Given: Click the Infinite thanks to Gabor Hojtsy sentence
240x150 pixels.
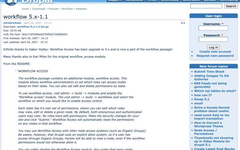Looking at the screenshot, I should click(88, 49).
